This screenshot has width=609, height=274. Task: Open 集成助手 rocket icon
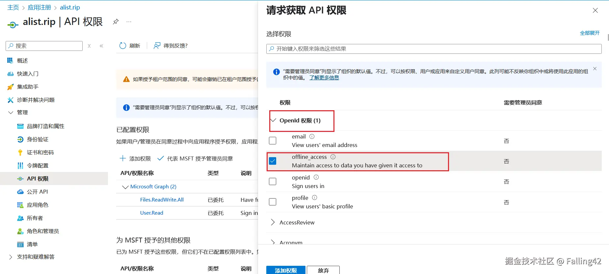click(10, 87)
